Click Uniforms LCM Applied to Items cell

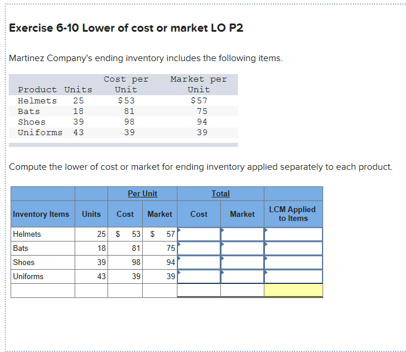pos(293,276)
